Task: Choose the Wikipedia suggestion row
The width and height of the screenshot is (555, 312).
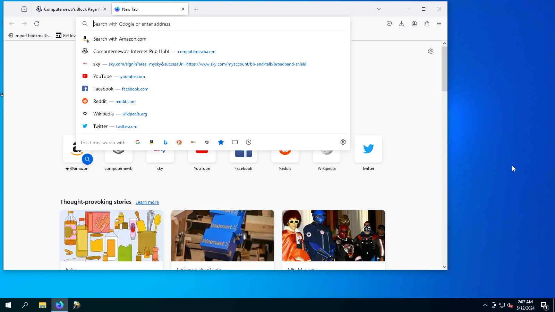Action: (212, 114)
